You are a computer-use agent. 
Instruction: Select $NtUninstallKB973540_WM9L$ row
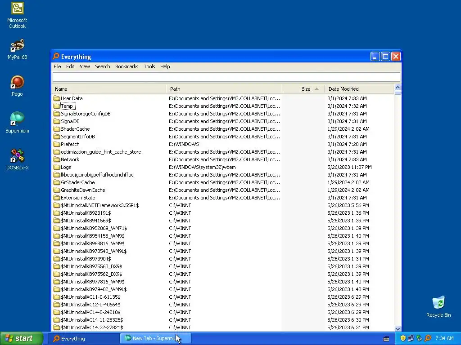[x=94, y=251]
